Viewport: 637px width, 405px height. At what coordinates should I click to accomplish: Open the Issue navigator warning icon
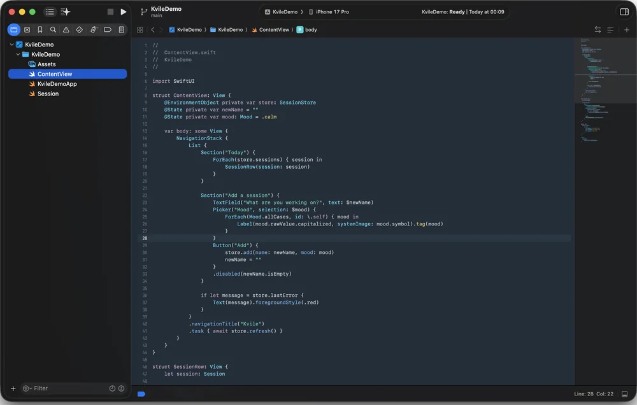[66, 30]
